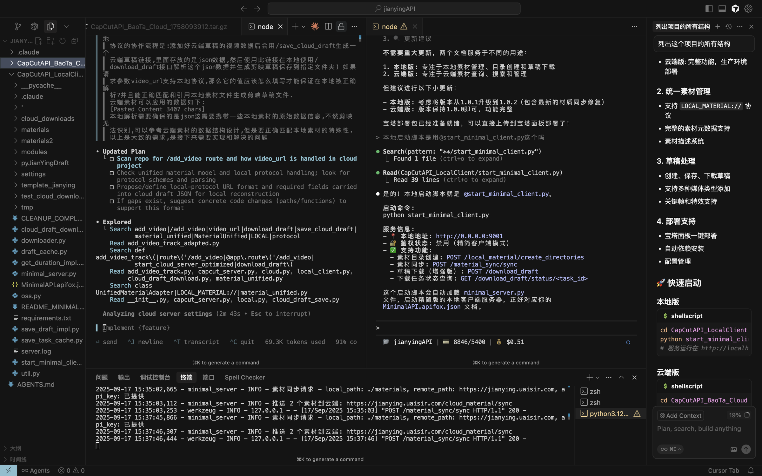Image resolution: width=762 pixels, height=476 pixels.
Task: Click the Add Context button
Action: pos(680,415)
